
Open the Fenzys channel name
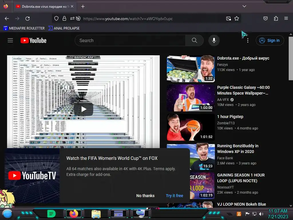tap(222, 65)
